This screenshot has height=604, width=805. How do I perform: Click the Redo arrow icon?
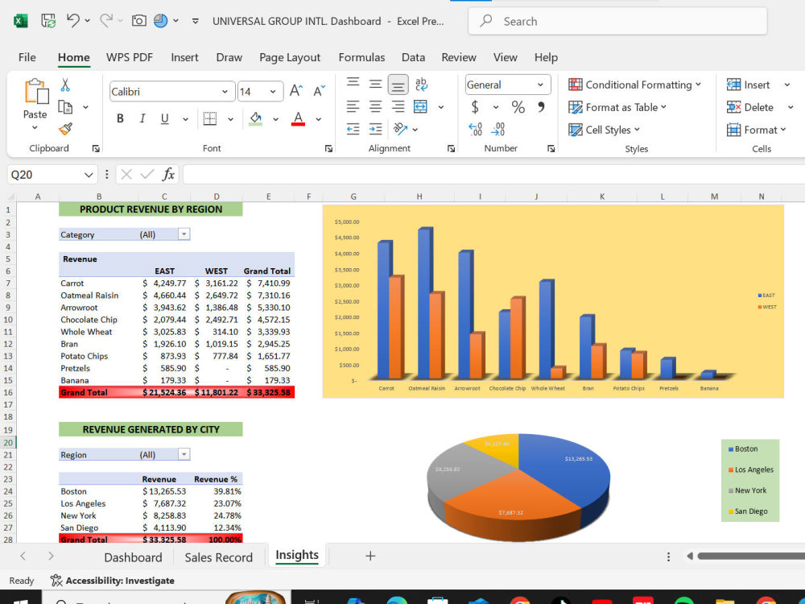[x=105, y=21]
